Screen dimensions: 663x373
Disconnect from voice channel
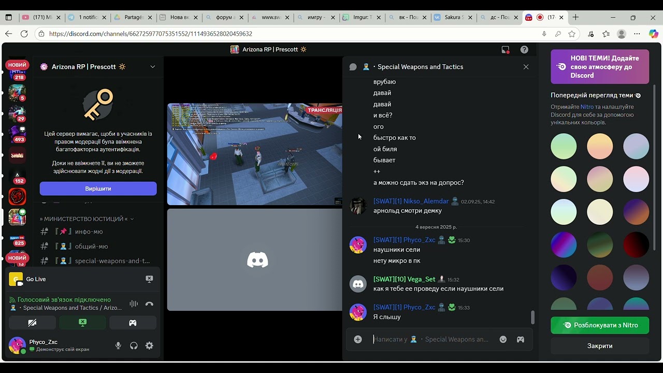point(149,304)
